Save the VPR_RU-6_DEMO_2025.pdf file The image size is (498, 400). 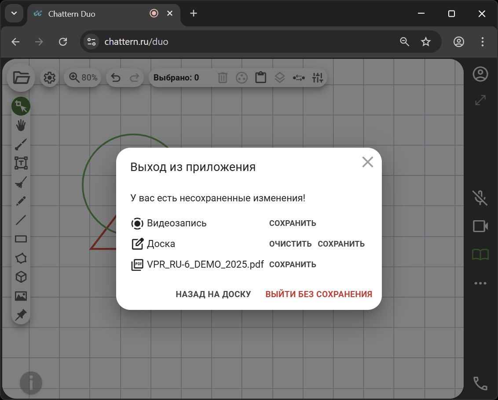(293, 264)
